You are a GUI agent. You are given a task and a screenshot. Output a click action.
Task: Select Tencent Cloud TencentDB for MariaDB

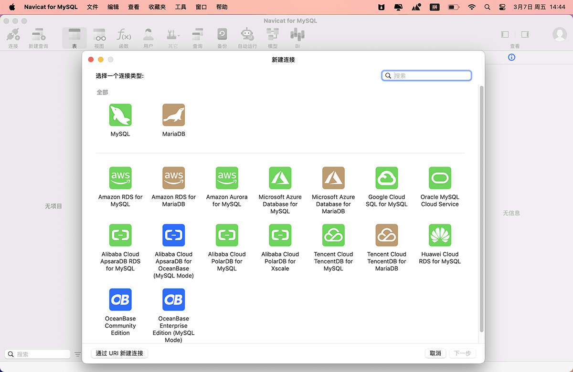point(387,235)
